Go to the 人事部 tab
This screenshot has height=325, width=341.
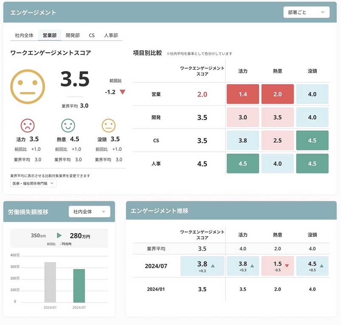click(x=111, y=35)
